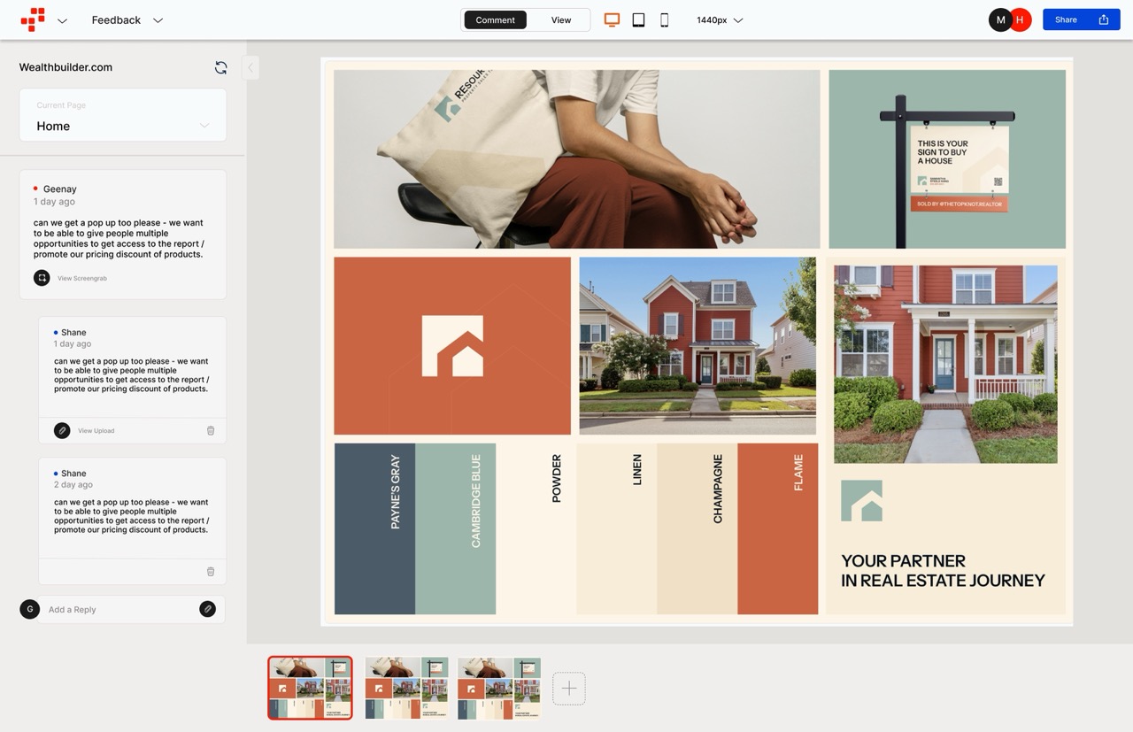Click the orange house logo tile
Viewport: 1133px width, 732px height.
click(452, 346)
